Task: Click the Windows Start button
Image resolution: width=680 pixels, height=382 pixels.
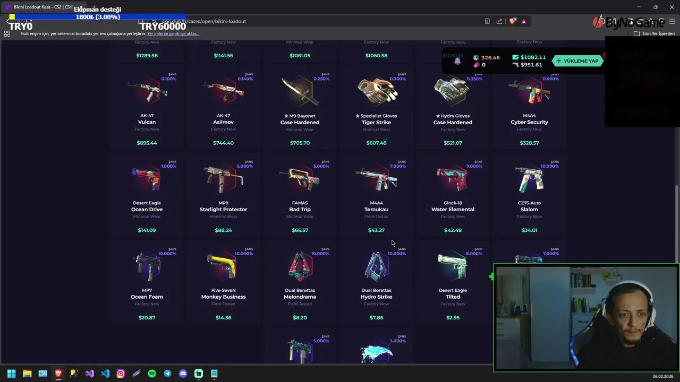Action: 11,374
